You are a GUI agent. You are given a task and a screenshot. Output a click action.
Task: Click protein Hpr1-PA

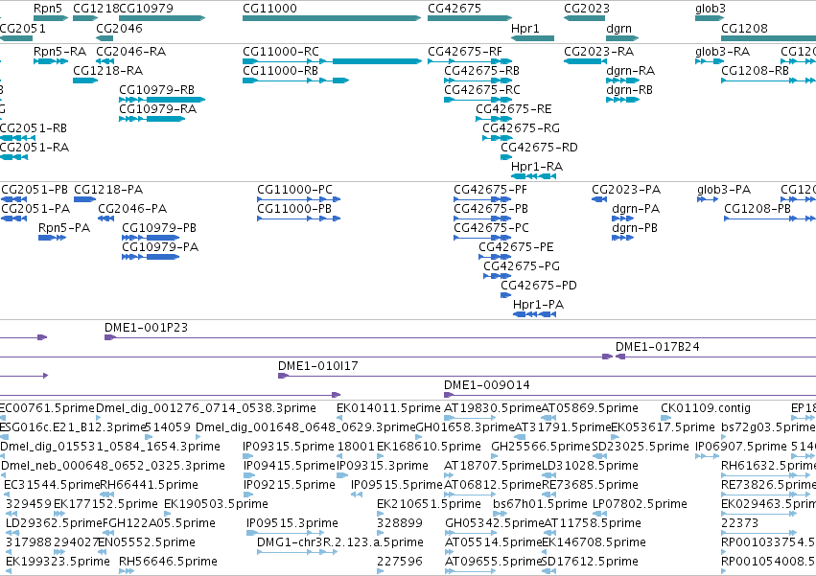coord(534,314)
